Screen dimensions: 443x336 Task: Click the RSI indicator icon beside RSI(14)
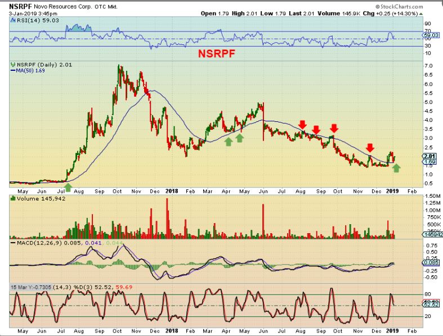tap(13, 20)
